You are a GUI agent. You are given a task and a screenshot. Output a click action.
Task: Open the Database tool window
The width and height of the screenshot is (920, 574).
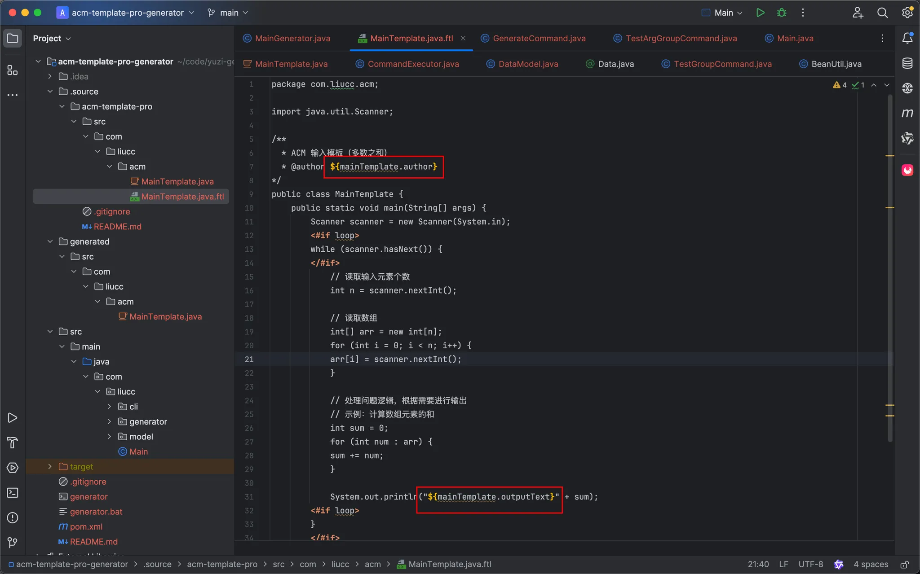point(907,63)
